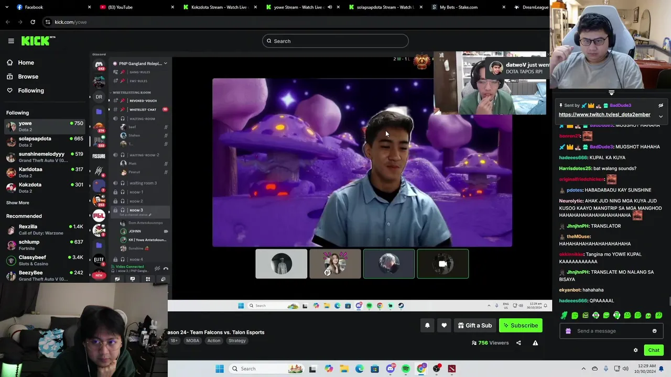This screenshot has width=671, height=377.
Task: Send message with the Chat button
Action: pos(654,350)
